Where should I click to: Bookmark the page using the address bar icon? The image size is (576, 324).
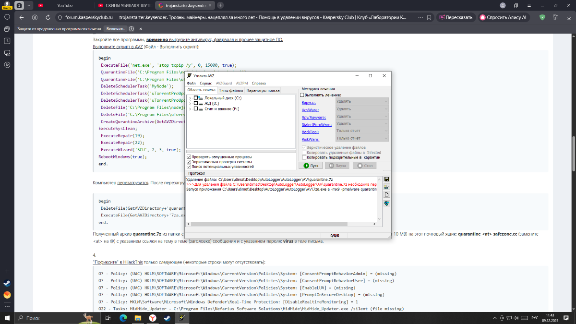tap(429, 17)
